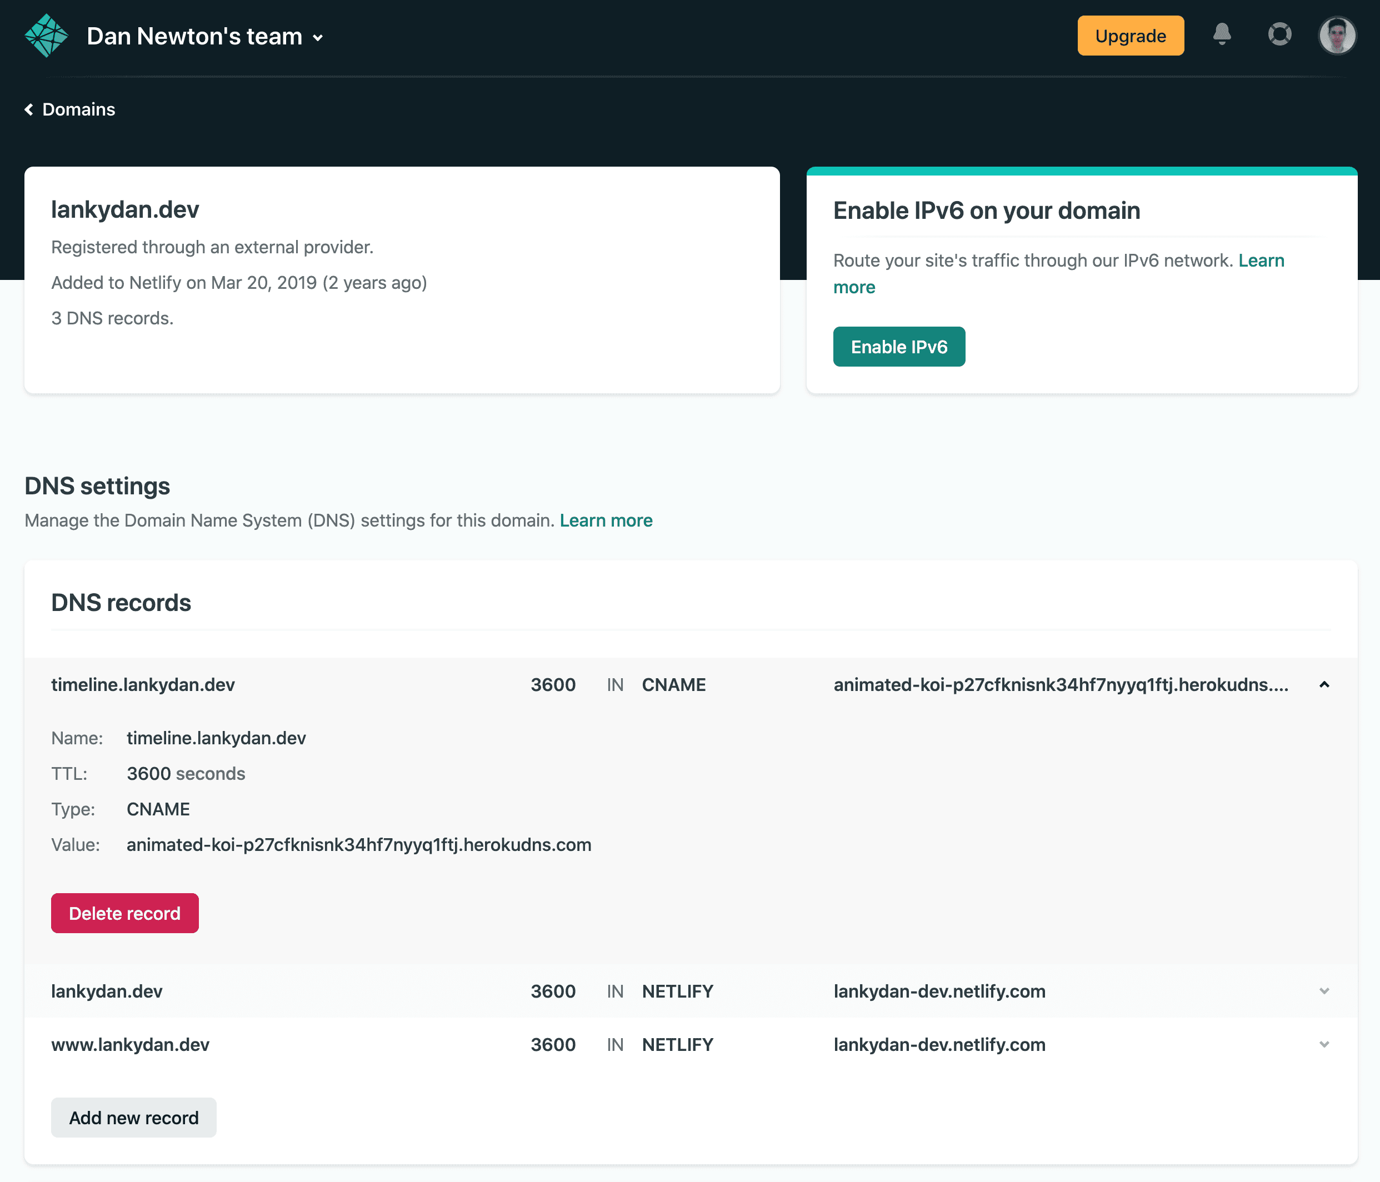Click the www.lankydan.dev record row name
The image size is (1380, 1182).
130,1044
